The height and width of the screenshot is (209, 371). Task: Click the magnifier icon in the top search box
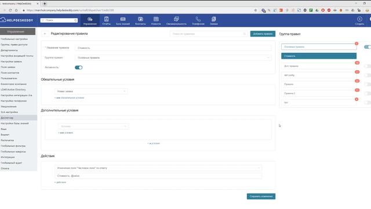tap(76, 20)
